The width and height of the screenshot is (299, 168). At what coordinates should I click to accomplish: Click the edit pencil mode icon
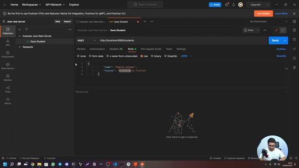[277, 30]
